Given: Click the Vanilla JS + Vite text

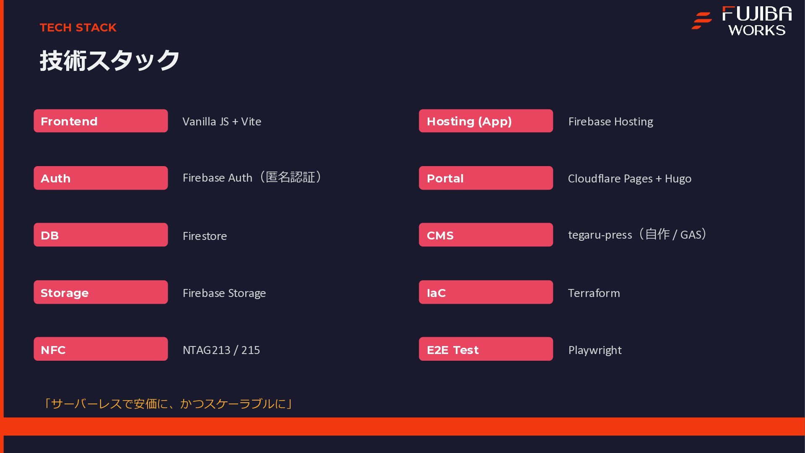Looking at the screenshot, I should point(222,122).
